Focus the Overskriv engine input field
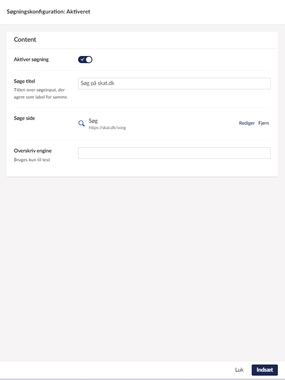This screenshot has height=380, width=285. pos(174,153)
